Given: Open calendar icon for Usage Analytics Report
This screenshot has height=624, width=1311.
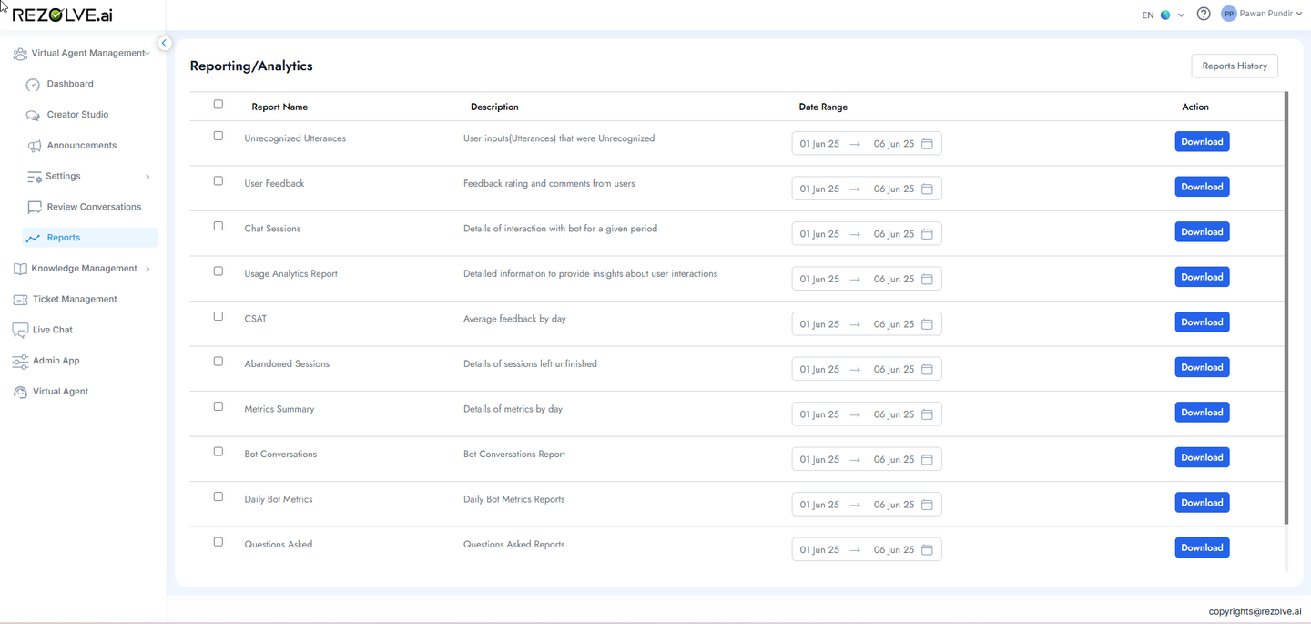Looking at the screenshot, I should coord(927,279).
